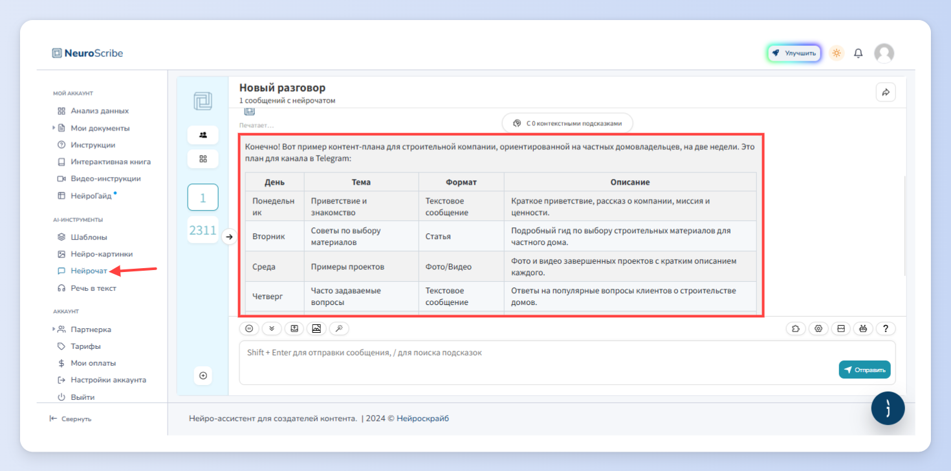The width and height of the screenshot is (951, 471).
Task: Toggle the sun light-theme switch
Action: 836,53
